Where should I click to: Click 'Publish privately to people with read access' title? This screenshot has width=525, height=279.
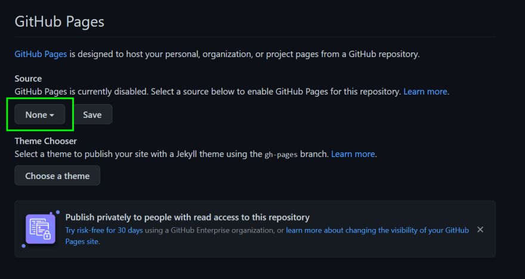[187, 218]
